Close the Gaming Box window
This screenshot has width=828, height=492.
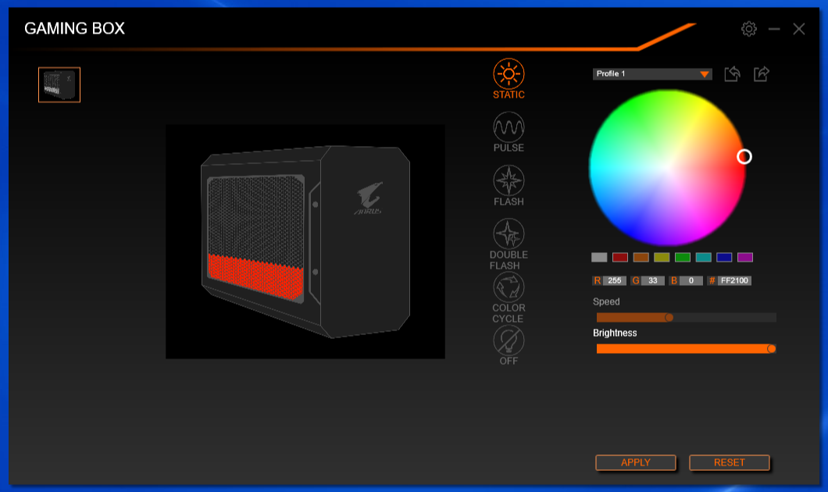[x=799, y=29]
